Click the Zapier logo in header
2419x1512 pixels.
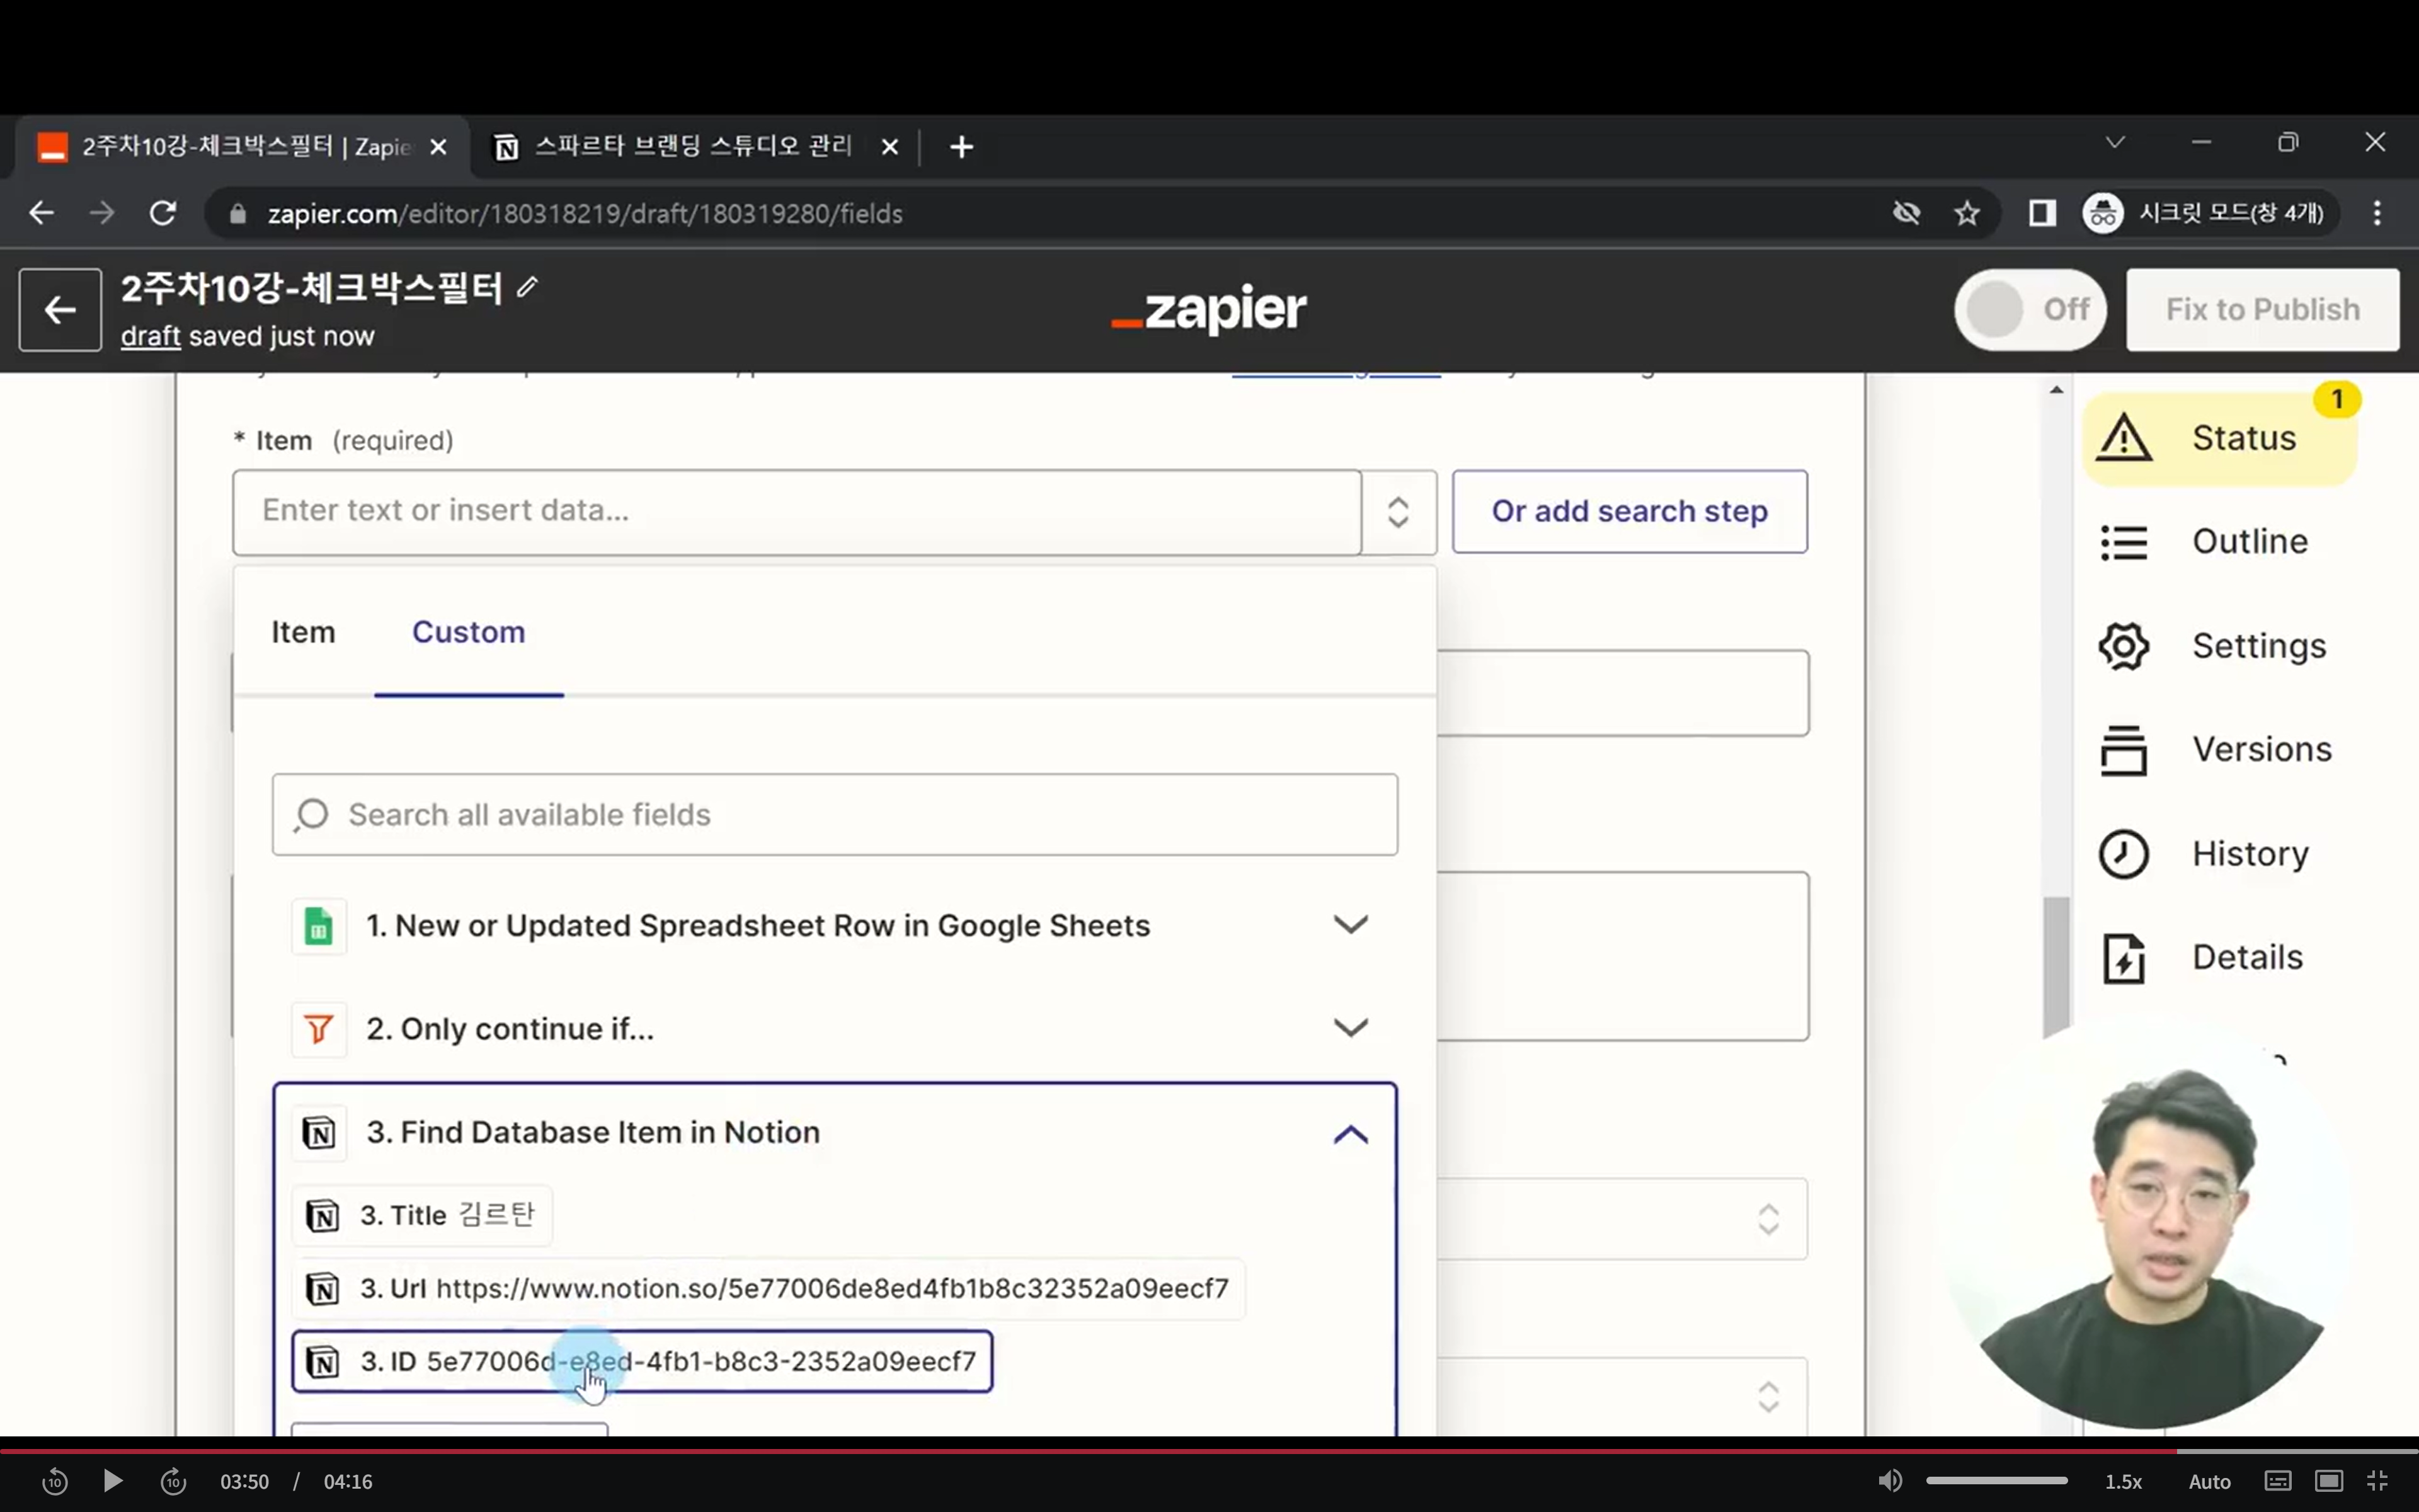[1208, 309]
